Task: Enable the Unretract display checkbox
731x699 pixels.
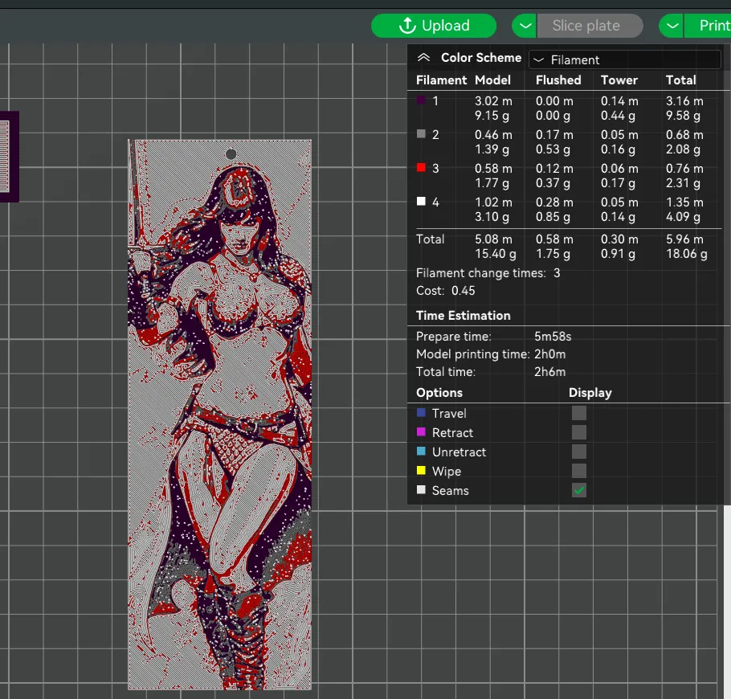Action: click(x=579, y=452)
